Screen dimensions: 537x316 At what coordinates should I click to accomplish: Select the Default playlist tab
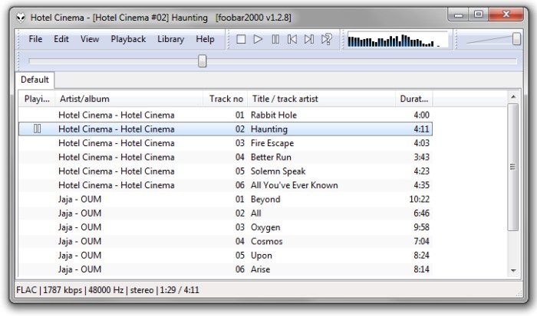[35, 80]
